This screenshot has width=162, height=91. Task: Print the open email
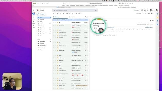pyautogui.click(x=151, y=21)
